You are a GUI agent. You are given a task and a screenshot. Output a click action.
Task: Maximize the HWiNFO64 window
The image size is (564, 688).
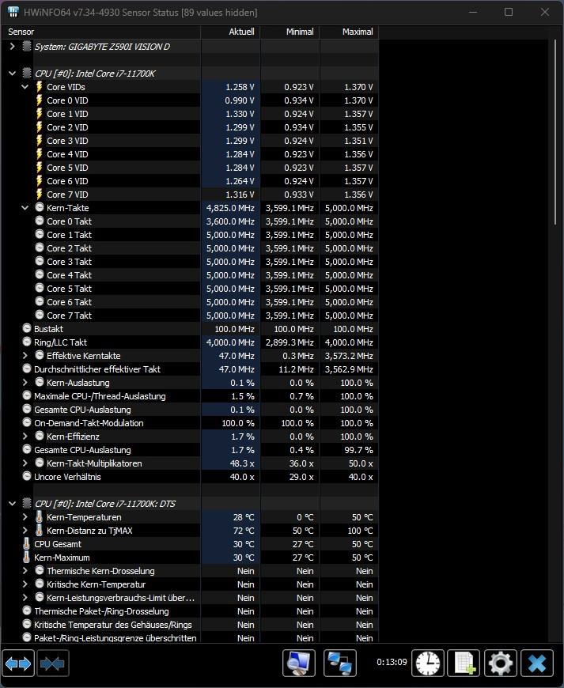point(509,12)
